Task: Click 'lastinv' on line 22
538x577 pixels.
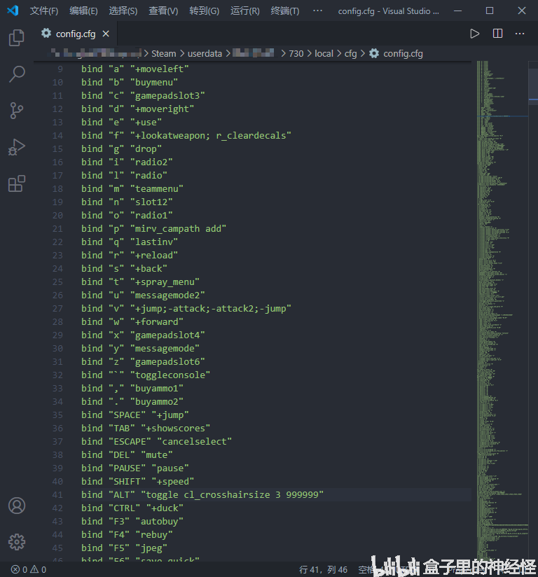Action: click(x=154, y=242)
